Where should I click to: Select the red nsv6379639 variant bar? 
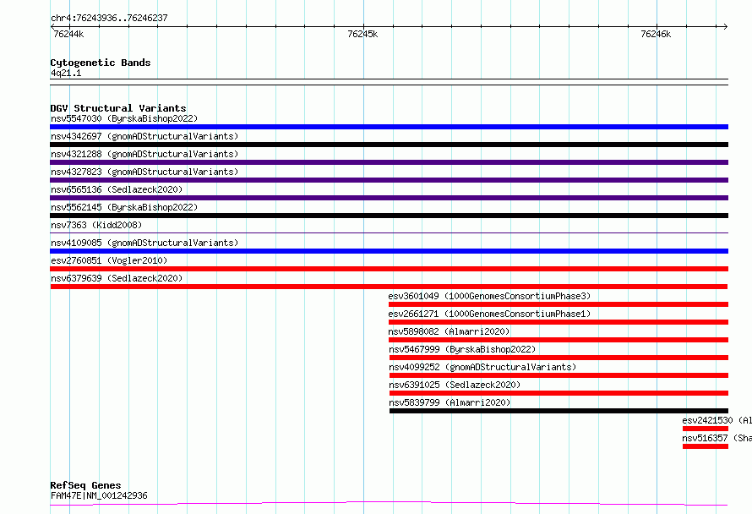(389, 287)
